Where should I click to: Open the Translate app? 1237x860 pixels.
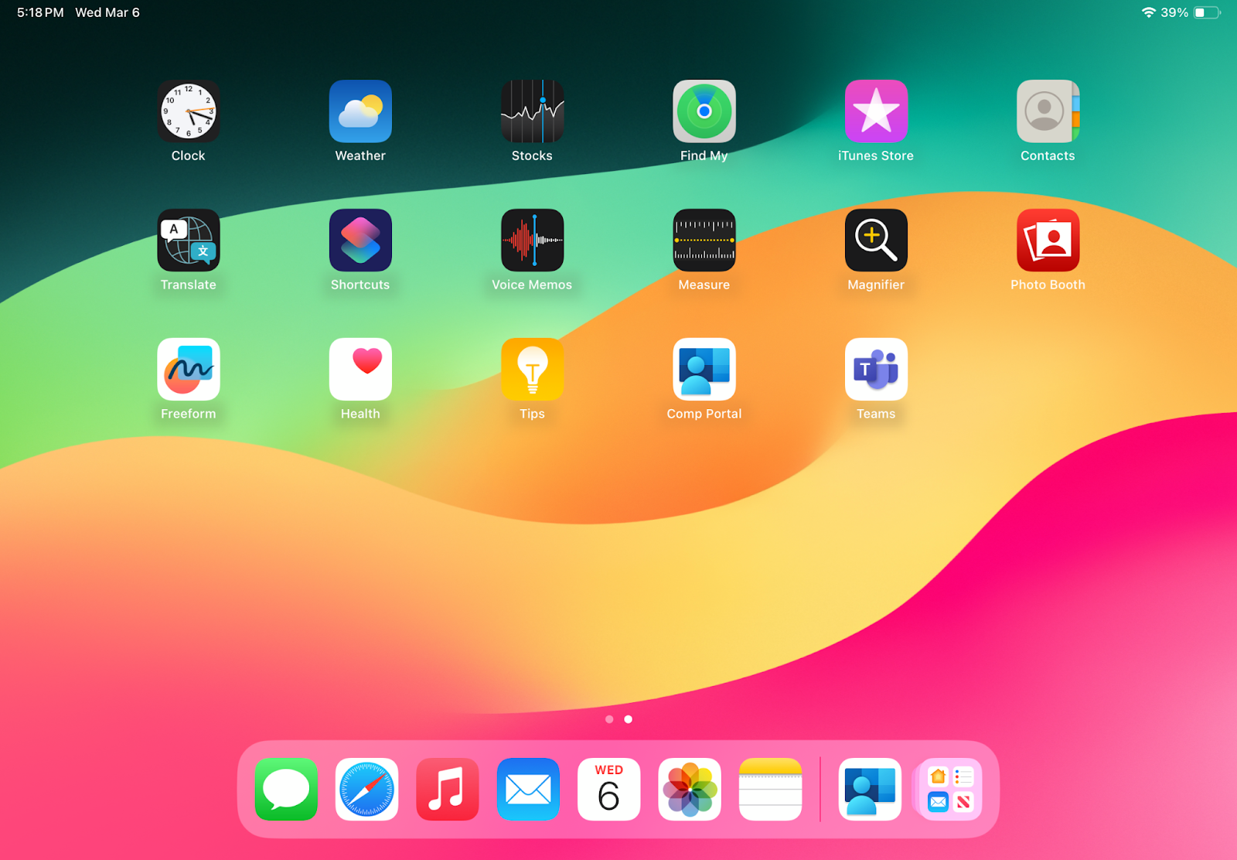tap(188, 241)
